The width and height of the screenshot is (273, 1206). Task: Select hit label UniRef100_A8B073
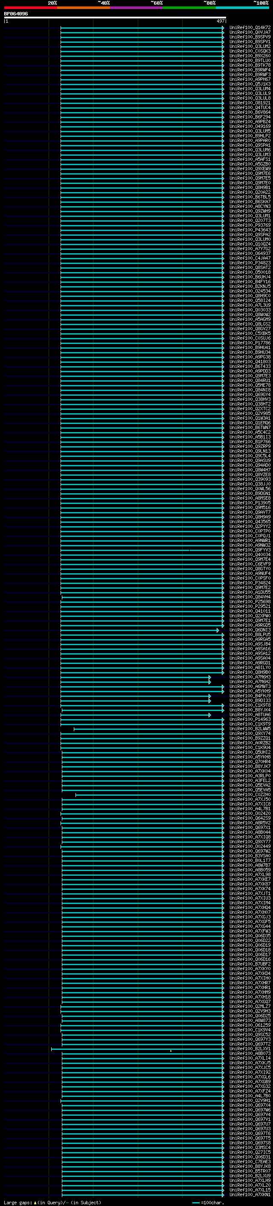250,1053
